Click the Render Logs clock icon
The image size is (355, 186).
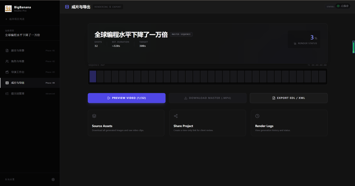[x=257, y=116]
